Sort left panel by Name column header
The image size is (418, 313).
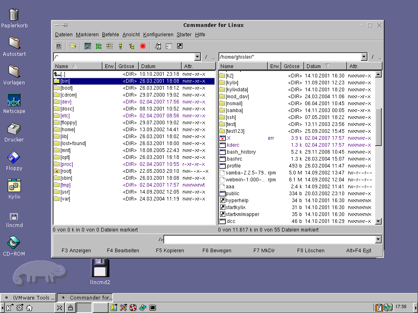coord(78,66)
